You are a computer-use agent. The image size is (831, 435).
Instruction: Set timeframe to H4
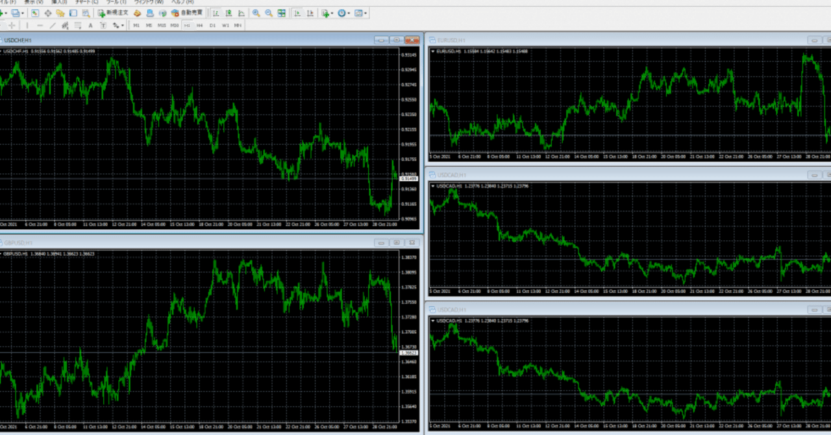pyautogui.click(x=199, y=25)
